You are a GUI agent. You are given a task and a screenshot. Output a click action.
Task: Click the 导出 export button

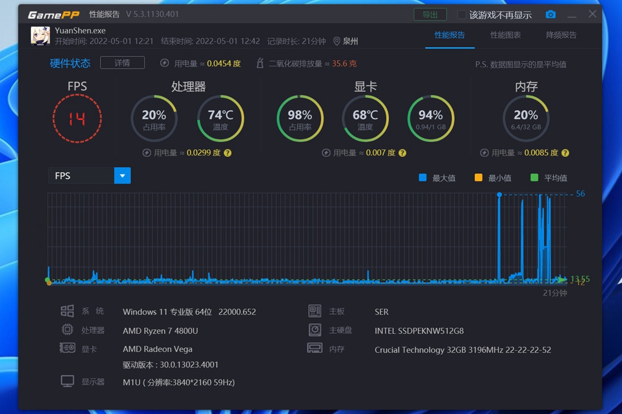430,15
